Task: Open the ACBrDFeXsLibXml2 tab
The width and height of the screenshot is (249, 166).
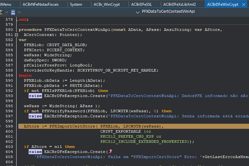Action: (180, 4)
